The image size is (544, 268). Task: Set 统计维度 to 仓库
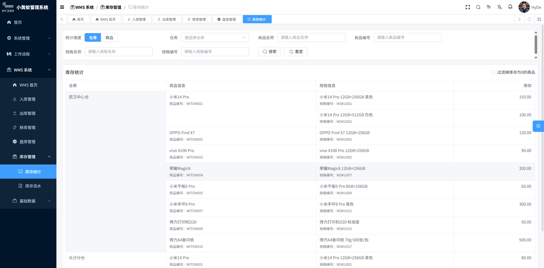coord(93,37)
